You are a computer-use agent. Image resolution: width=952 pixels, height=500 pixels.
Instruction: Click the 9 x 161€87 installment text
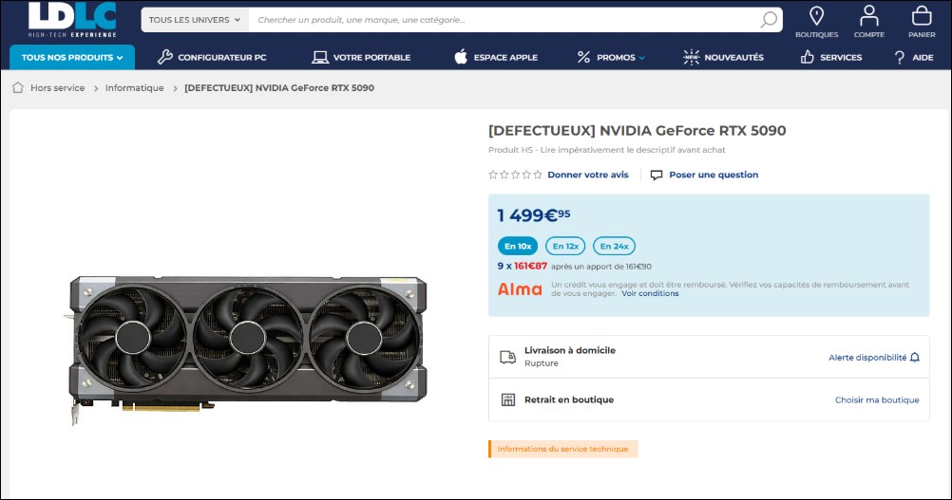pyautogui.click(x=523, y=266)
